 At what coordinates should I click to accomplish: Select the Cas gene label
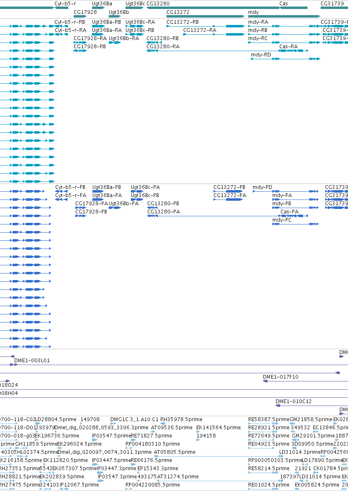click(283, 3)
